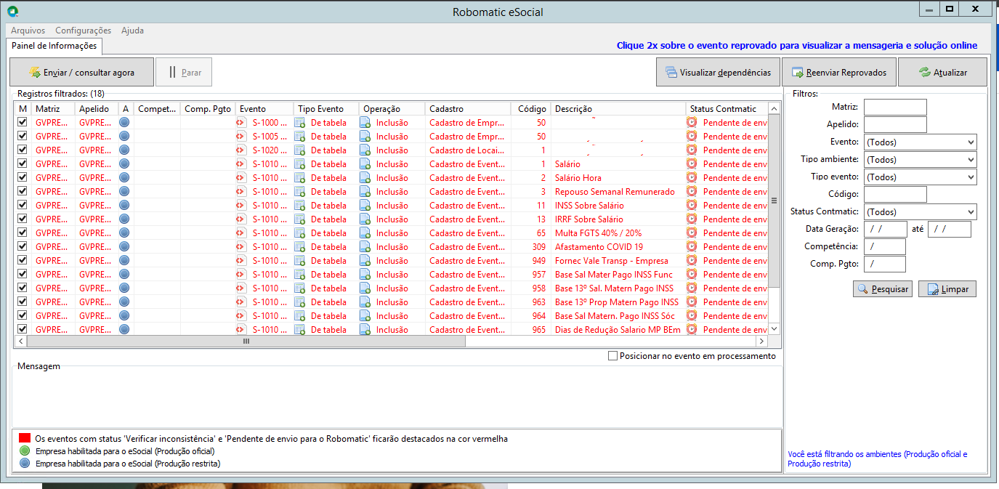Open the Configurações menu

(x=84, y=31)
